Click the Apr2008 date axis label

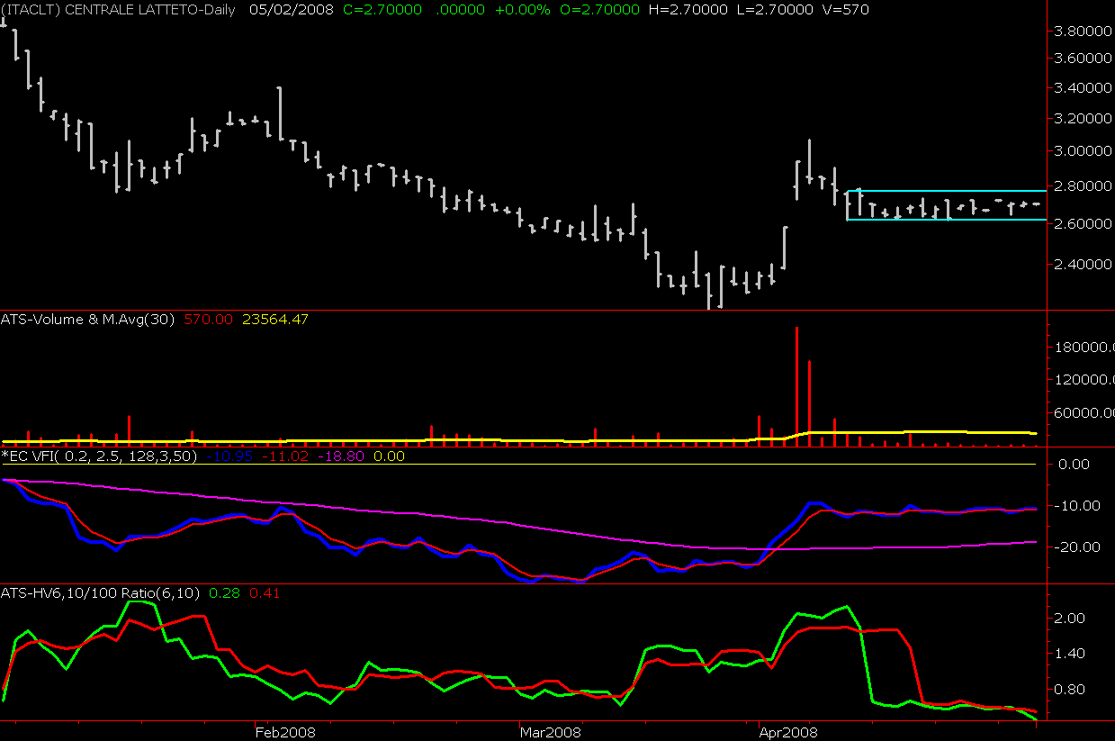787,731
